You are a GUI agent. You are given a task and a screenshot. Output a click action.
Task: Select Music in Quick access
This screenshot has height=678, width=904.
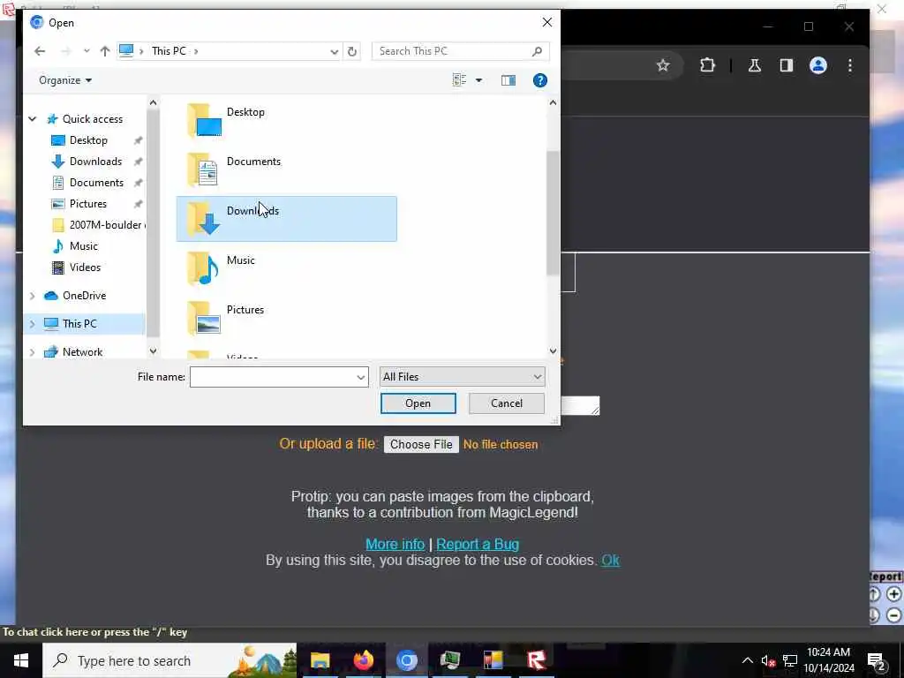[x=83, y=246]
